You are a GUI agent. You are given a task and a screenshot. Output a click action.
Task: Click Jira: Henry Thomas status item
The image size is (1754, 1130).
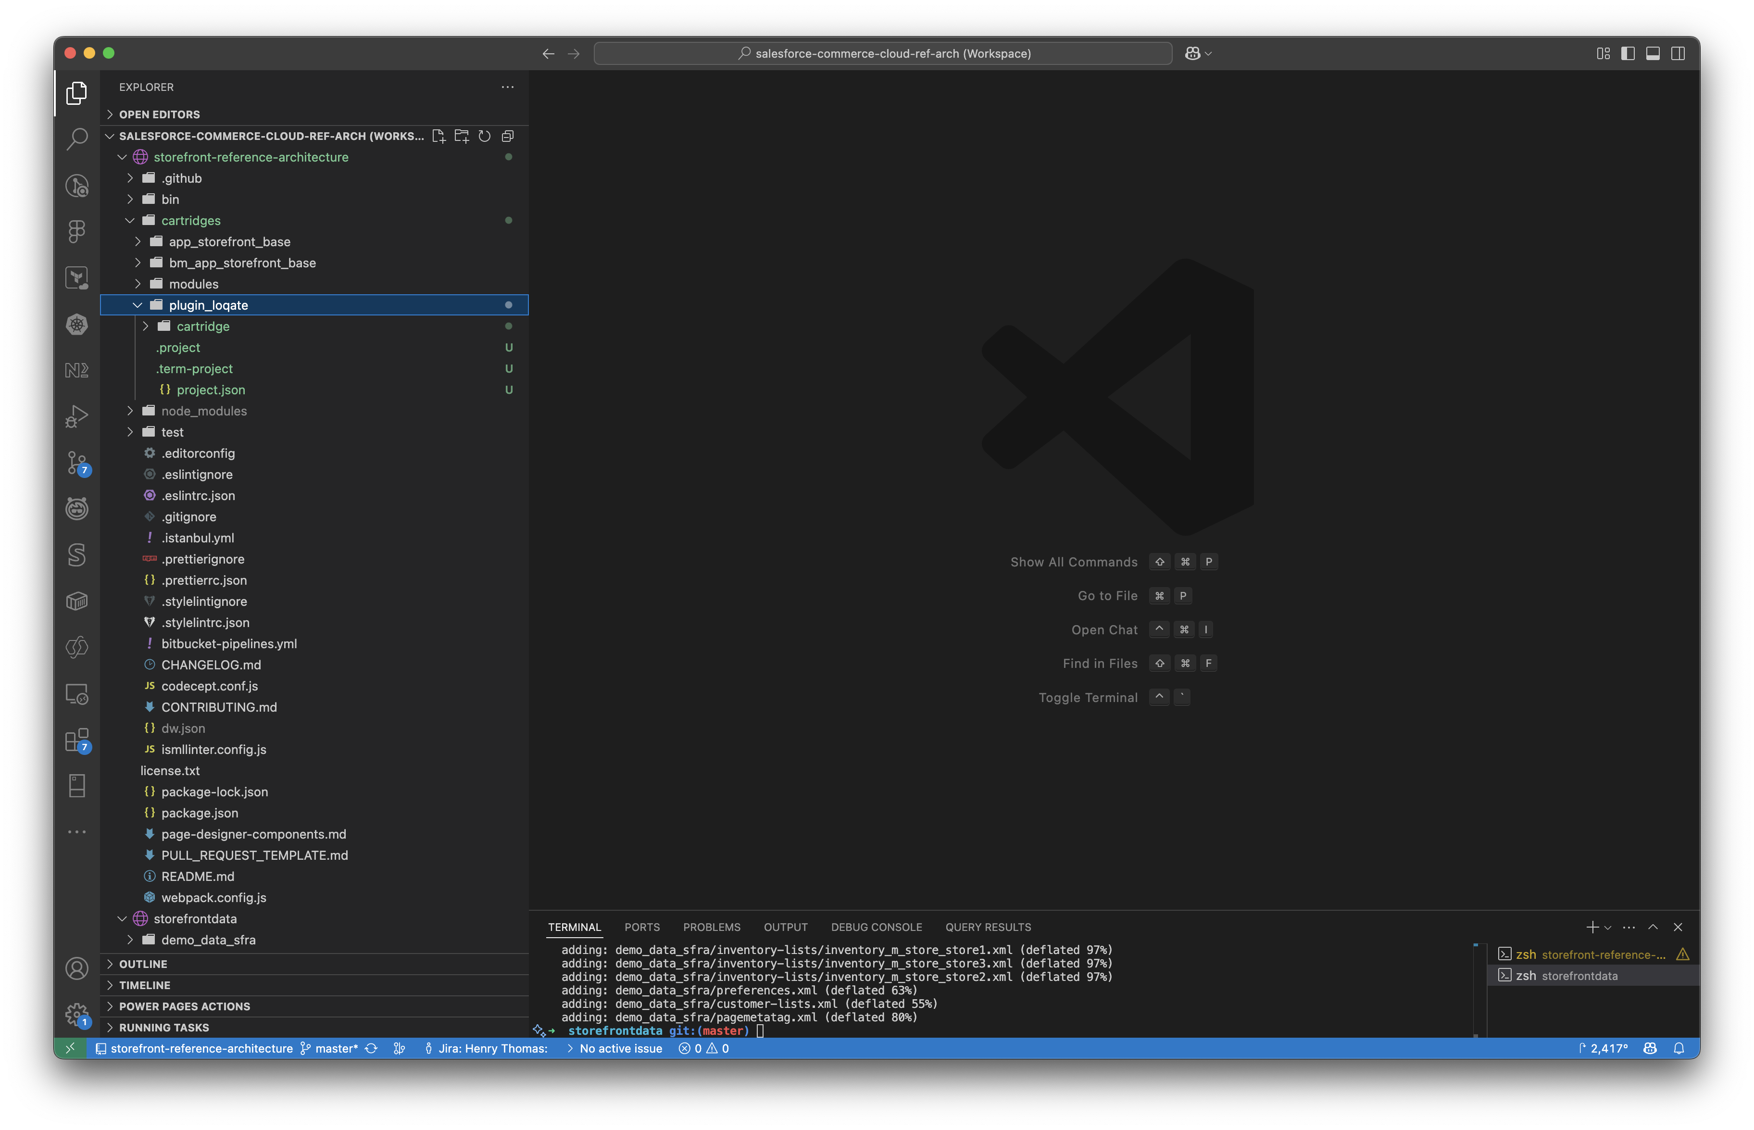(486, 1049)
